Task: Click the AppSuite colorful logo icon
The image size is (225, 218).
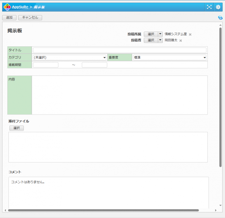Action: 7,7
